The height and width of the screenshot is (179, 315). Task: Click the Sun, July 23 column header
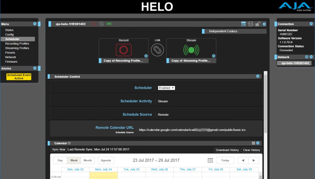pos(75,169)
